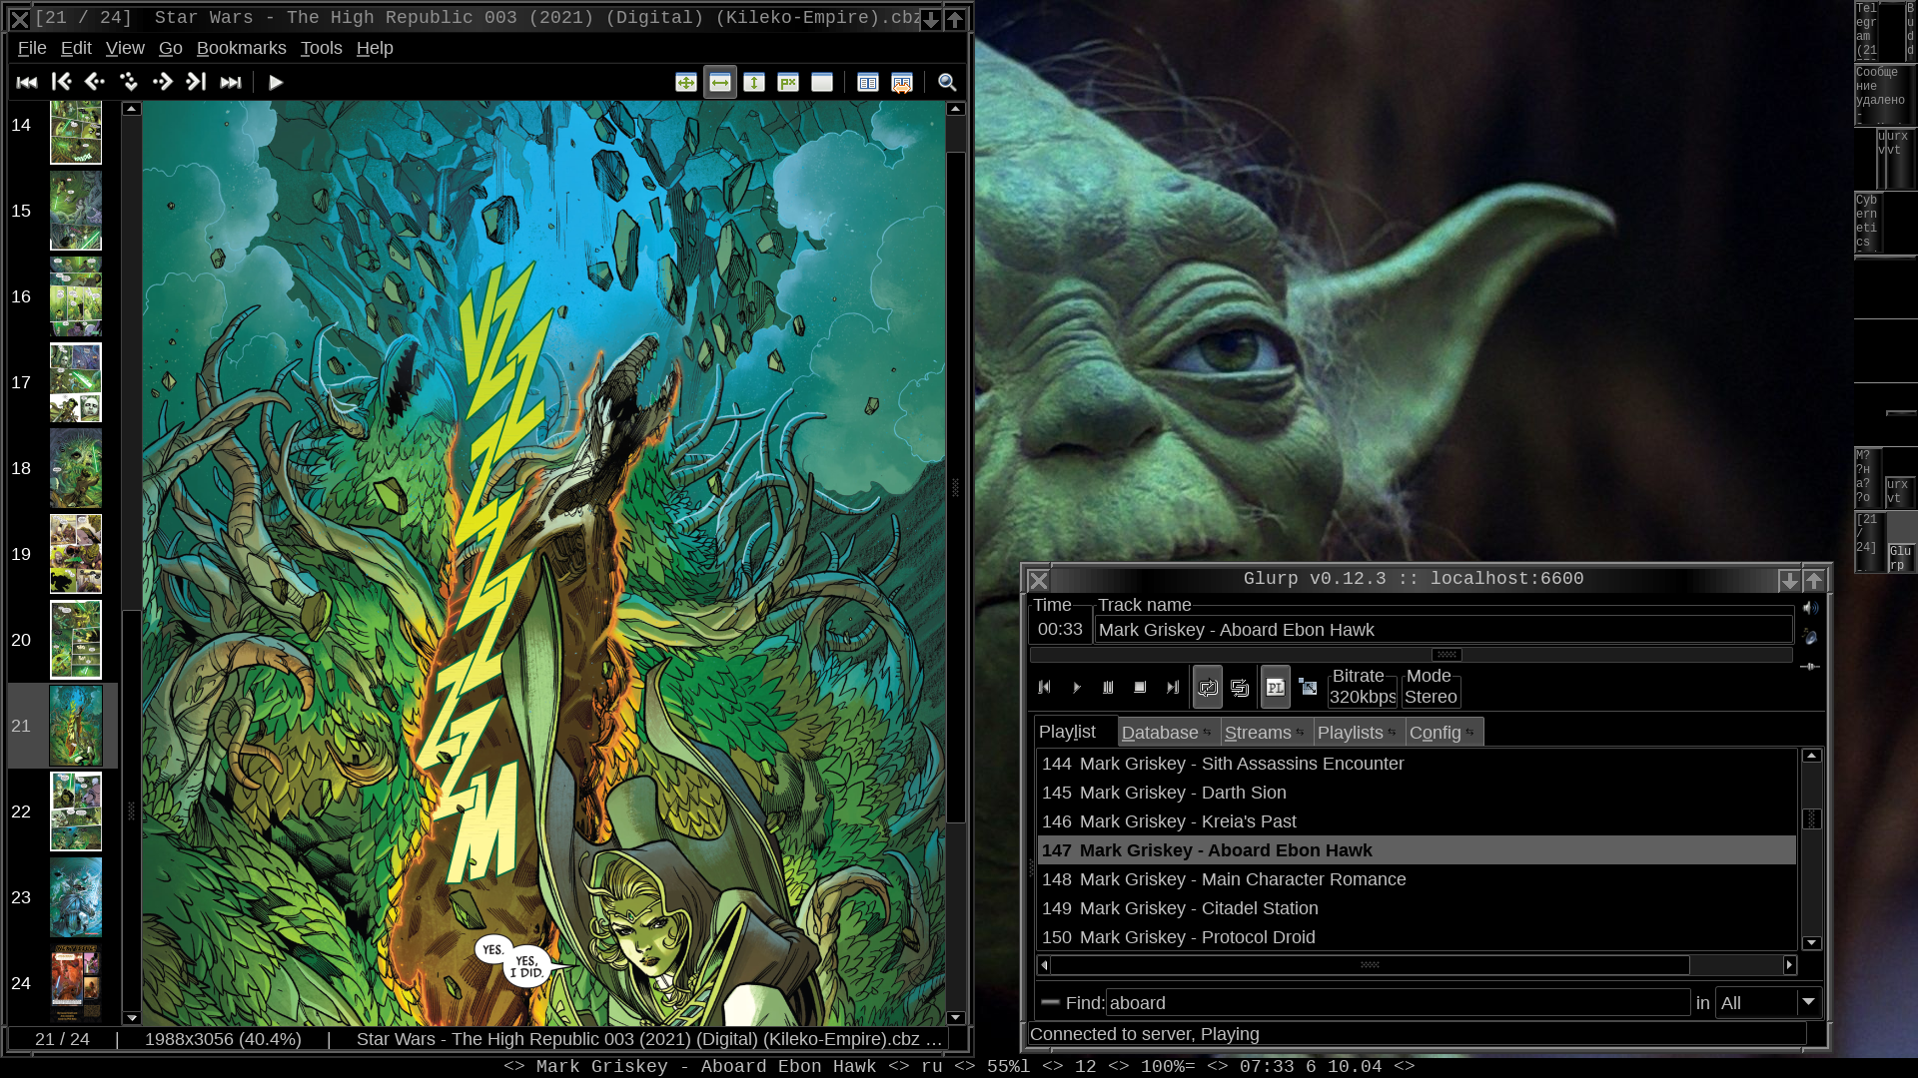
Task: Select track 146 Kreia's Past
Action: tap(1417, 821)
